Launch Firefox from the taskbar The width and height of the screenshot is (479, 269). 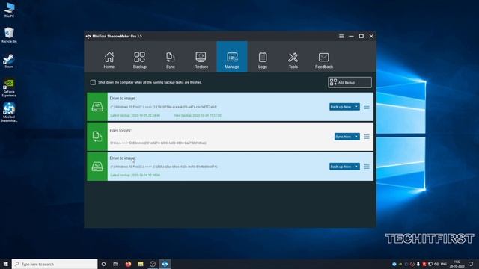click(128, 264)
